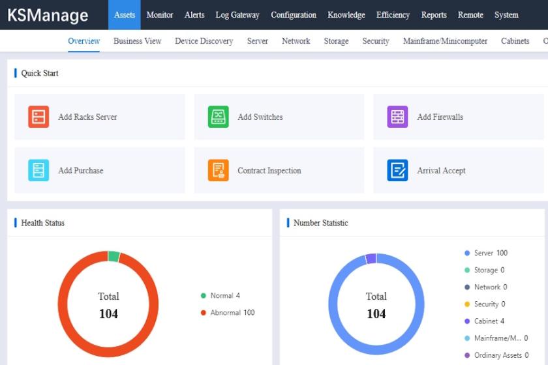Open the Efficiency menu

(393, 15)
